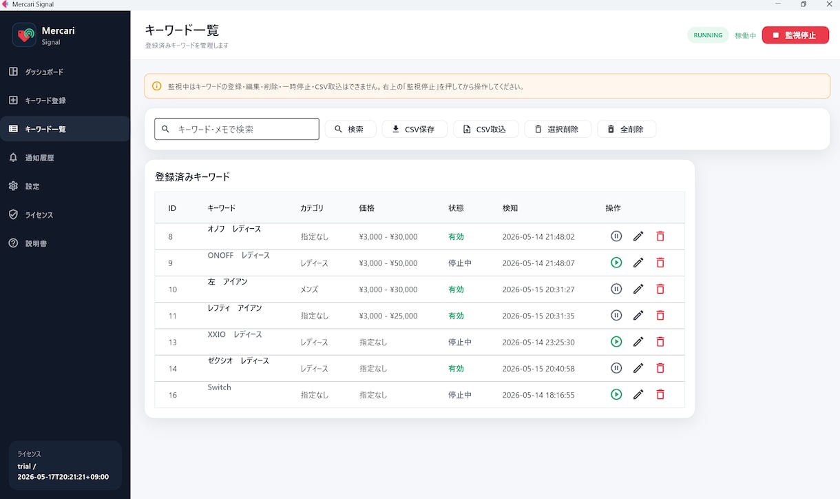Open ダッシュボード in the sidebar
Screen dimensions: 840x499
65,72
